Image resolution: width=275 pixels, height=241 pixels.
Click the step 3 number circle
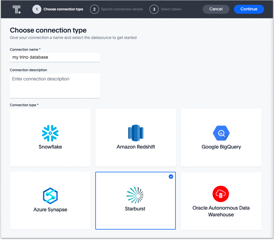point(154,9)
